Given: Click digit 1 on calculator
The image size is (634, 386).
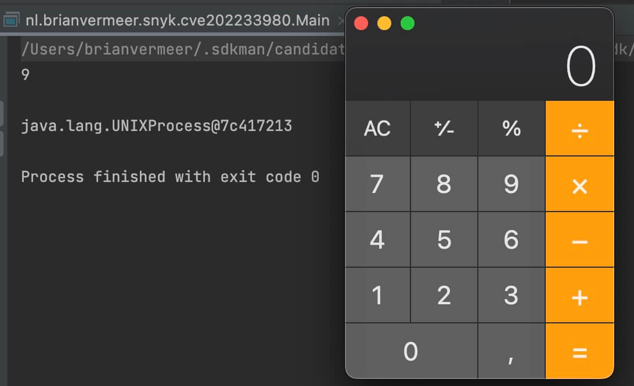Looking at the screenshot, I should [x=377, y=296].
